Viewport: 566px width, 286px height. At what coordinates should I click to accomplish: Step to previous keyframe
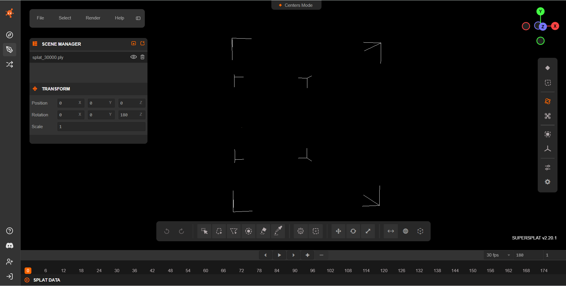pos(265,255)
